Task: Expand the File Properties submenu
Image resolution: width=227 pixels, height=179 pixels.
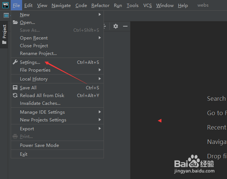Action: 57,70
